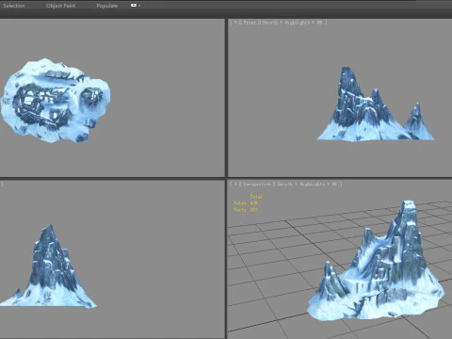Click the yellow Total statistics header

tap(256, 197)
